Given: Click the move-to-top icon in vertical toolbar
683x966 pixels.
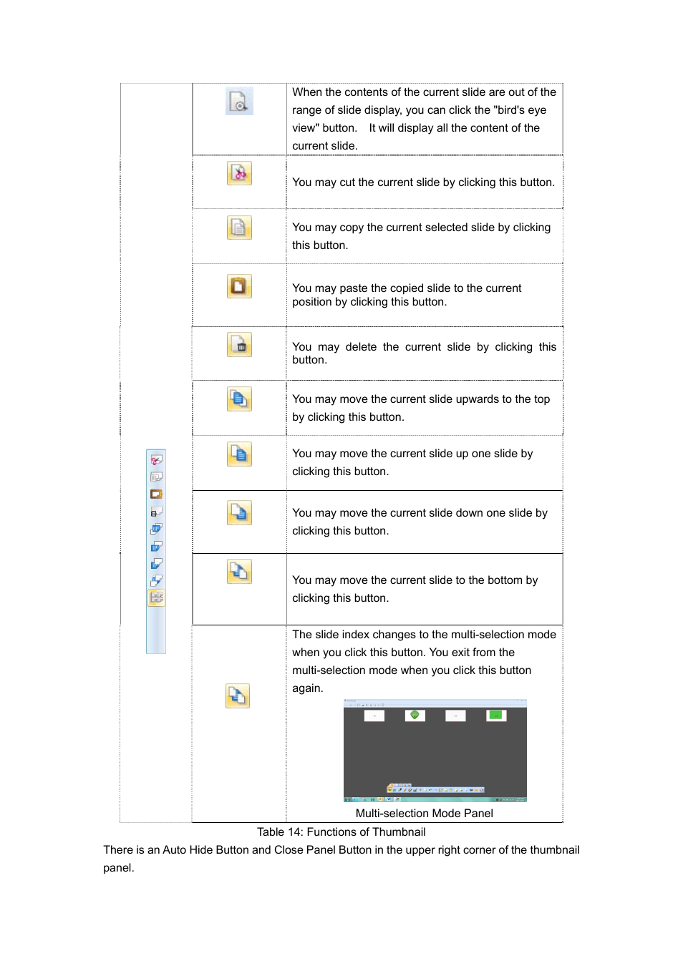Looking at the screenshot, I should click(x=156, y=529).
